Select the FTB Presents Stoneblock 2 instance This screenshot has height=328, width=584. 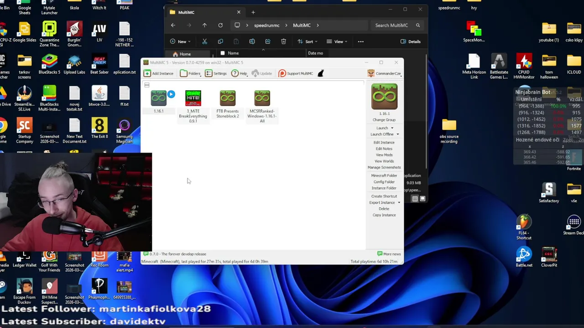click(x=228, y=104)
